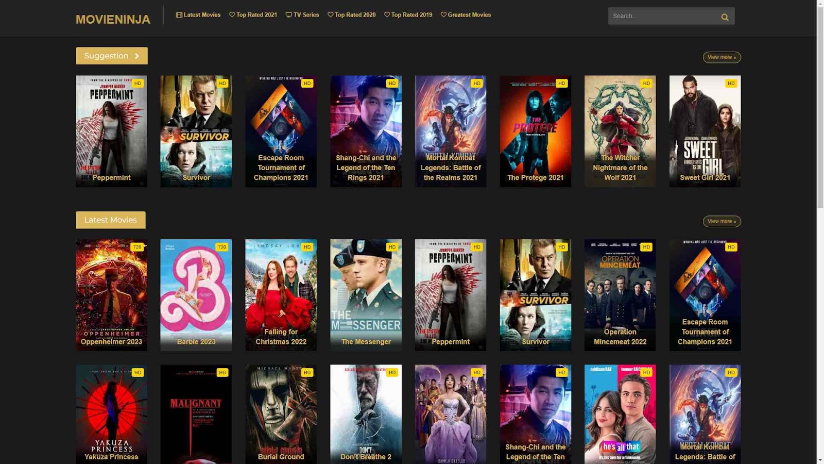Click the "Falling for Christmas 2022" title
Screen dimensions: 824x464
click(x=281, y=337)
